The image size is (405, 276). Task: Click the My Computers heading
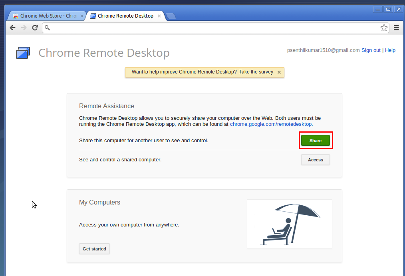click(99, 203)
